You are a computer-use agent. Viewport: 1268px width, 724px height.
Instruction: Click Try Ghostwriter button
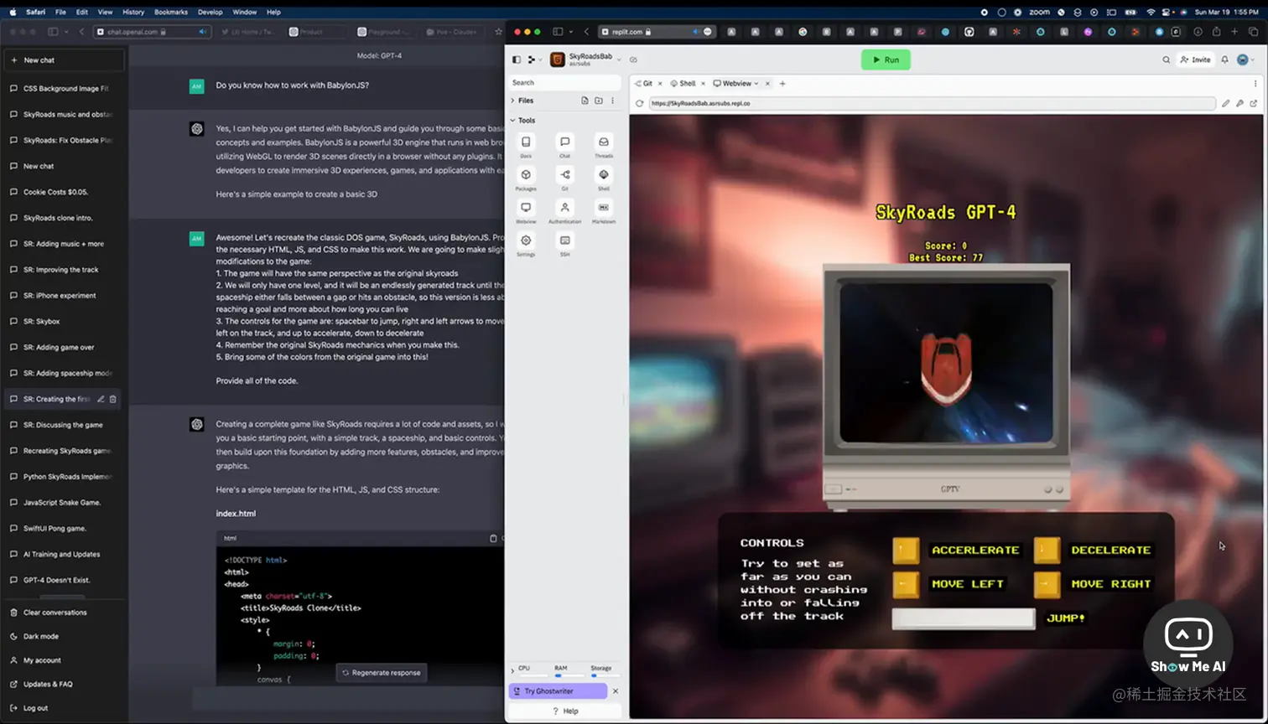(558, 691)
